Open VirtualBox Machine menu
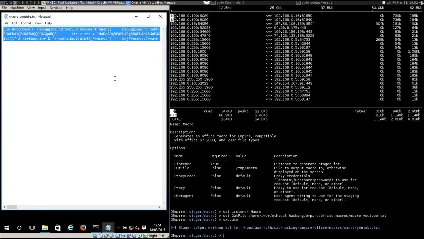The width and height of the screenshot is (424, 239). pyautogui.click(x=17, y=8)
